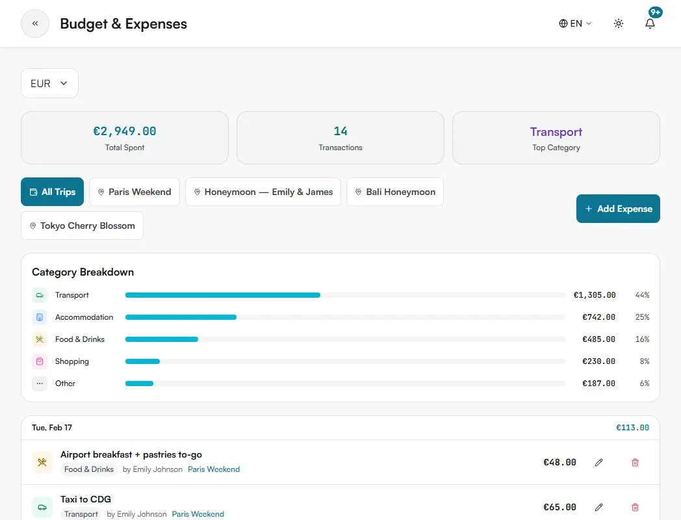The image size is (681, 520).
Task: Click the wallet icon on All Trips
Action: point(33,192)
